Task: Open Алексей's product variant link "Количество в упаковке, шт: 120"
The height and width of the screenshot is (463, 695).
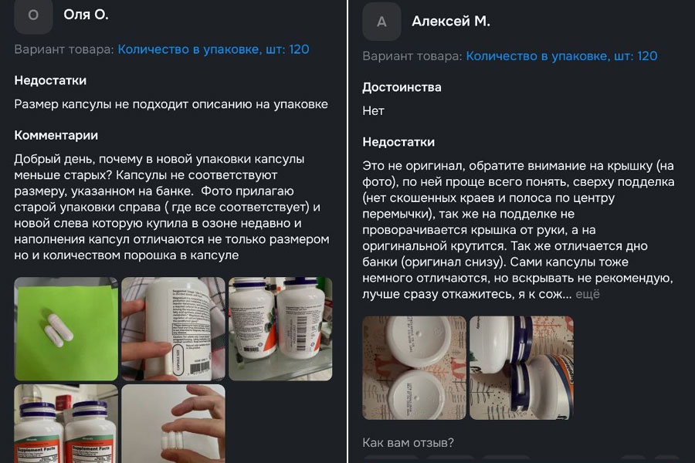Action: pyautogui.click(x=561, y=56)
